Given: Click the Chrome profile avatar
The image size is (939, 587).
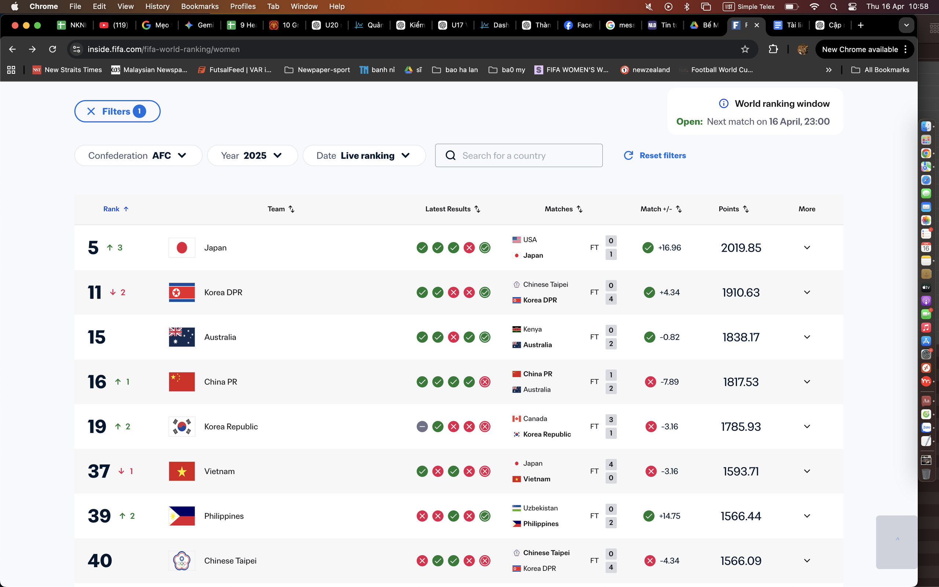Looking at the screenshot, I should click(x=803, y=49).
